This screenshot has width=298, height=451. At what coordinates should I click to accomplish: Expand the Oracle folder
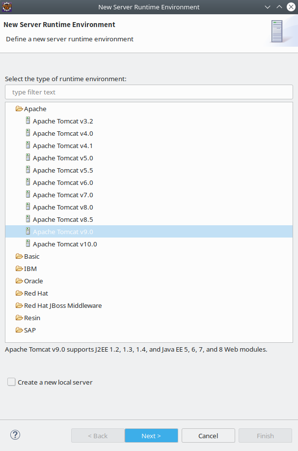click(19, 281)
